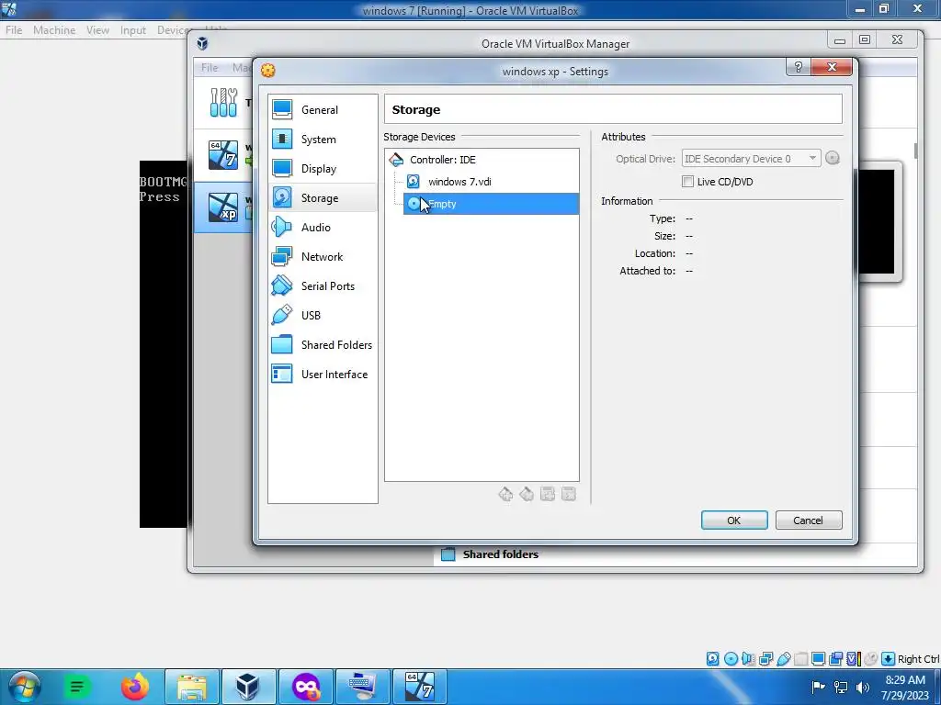The height and width of the screenshot is (705, 941).
Task: Click Tools icon in VirtualBox Manager
Action: click(223, 103)
